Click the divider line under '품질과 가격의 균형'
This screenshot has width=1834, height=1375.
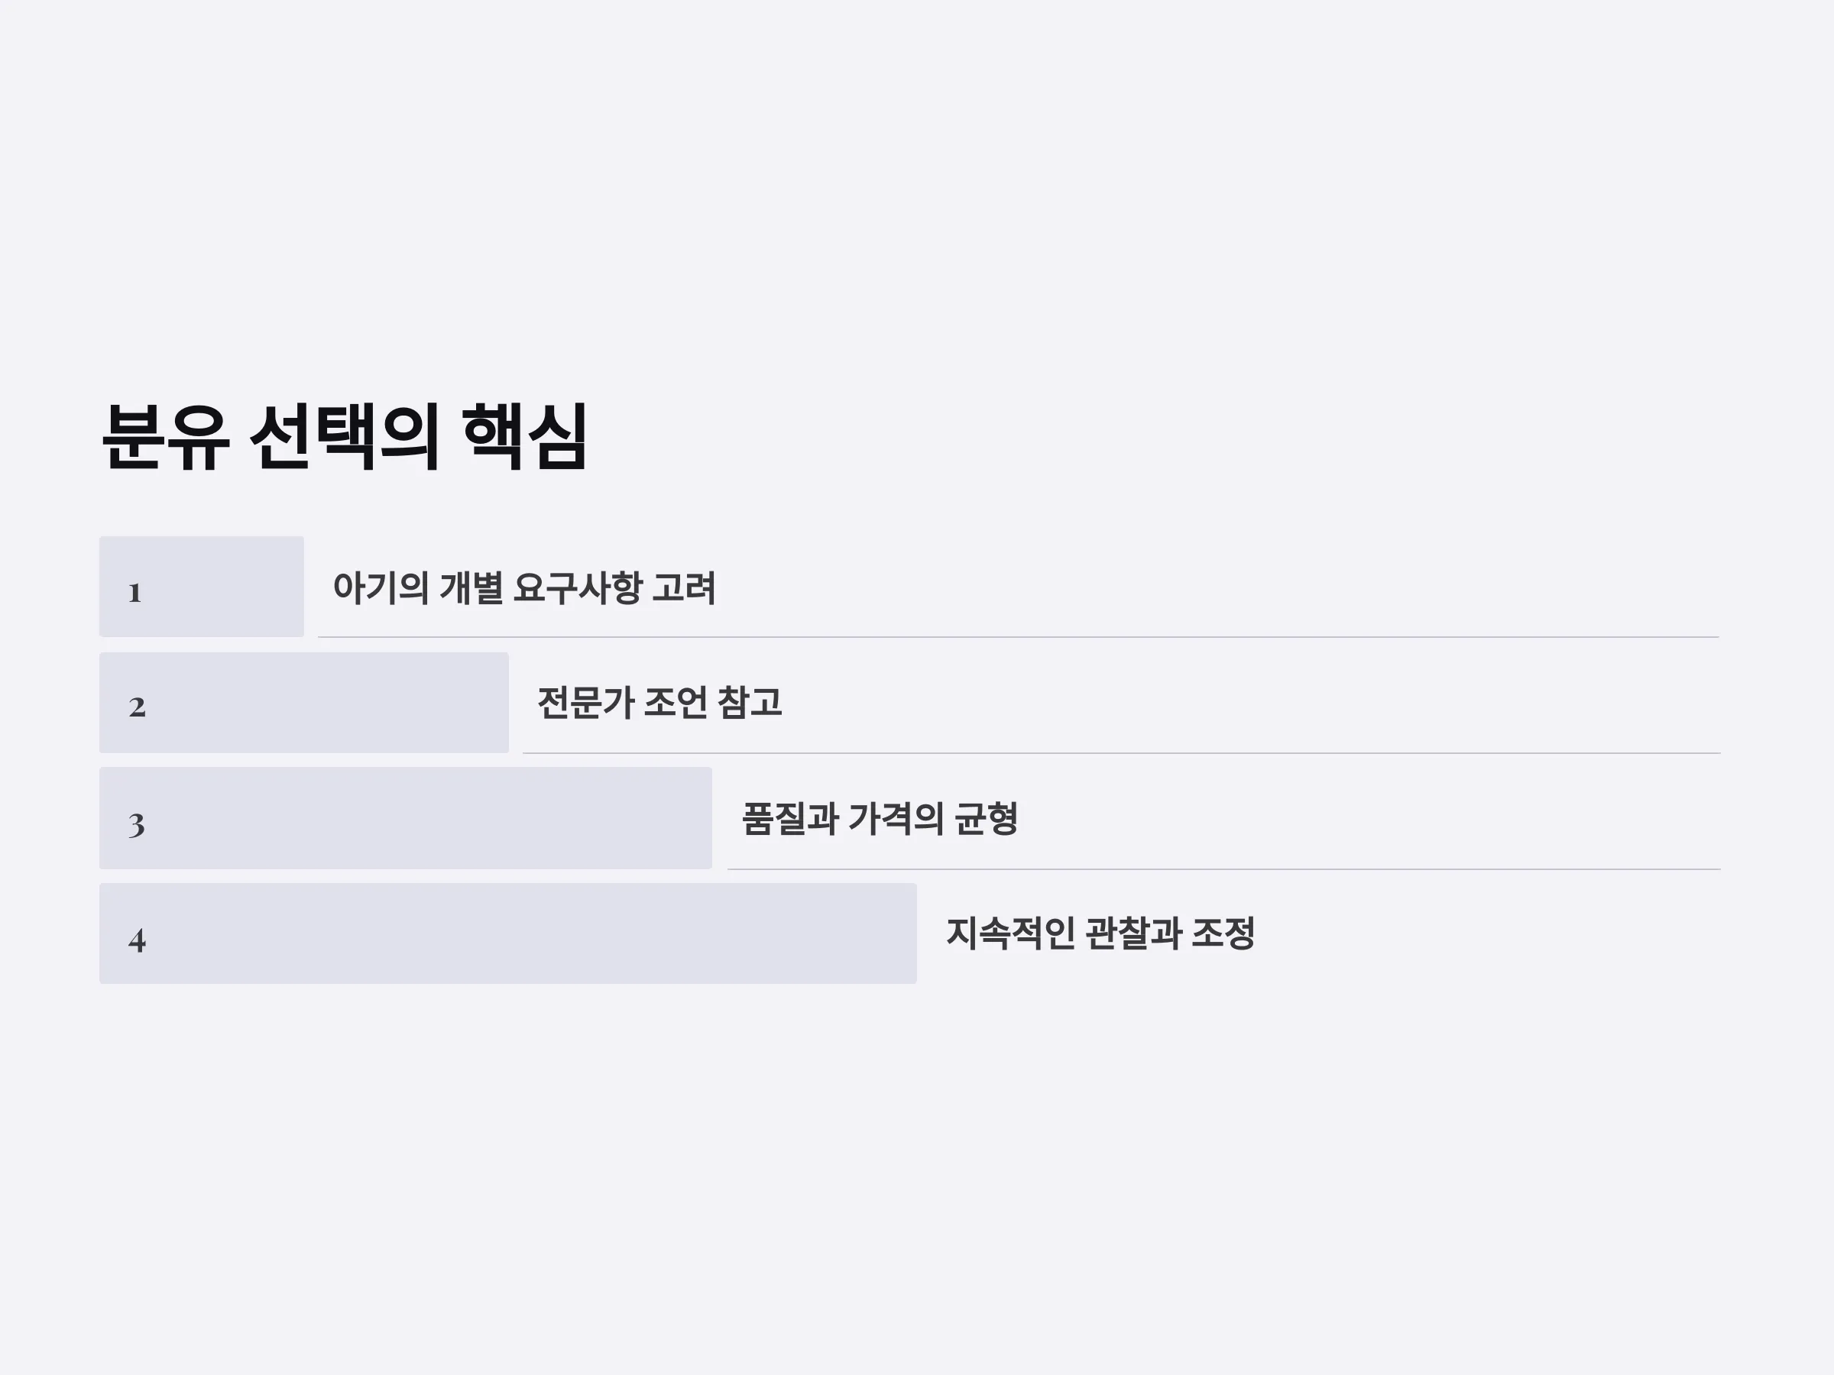coord(1223,869)
